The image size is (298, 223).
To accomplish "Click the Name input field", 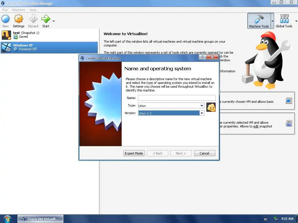I will 177,98.
